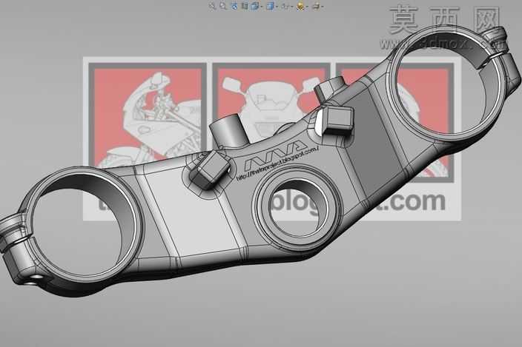Expand the Hide/Show Items dropdown arrow
Image resolution: width=522 pixels, height=347 pixels.
(x=292, y=7)
